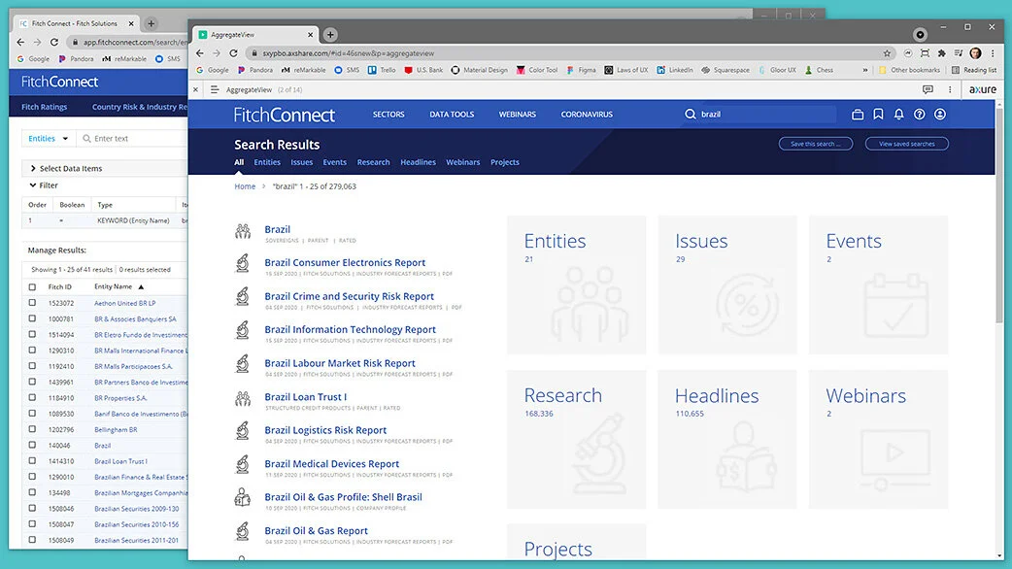1012x569 pixels.
Task: Open notifications bell in FitchConnect header
Action: [x=898, y=115]
